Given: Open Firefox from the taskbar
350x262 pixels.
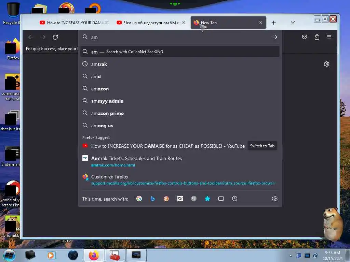Looking at the screenshot, I should click(x=94, y=255).
